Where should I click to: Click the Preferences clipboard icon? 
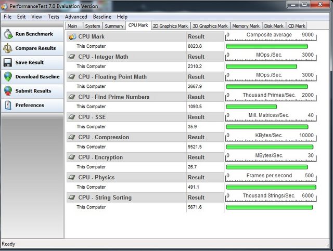8,105
